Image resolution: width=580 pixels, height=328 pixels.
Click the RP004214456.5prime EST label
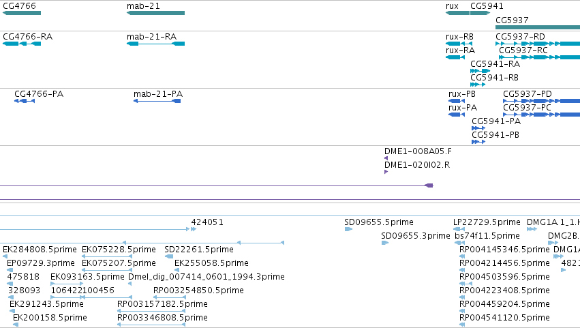(x=504, y=263)
